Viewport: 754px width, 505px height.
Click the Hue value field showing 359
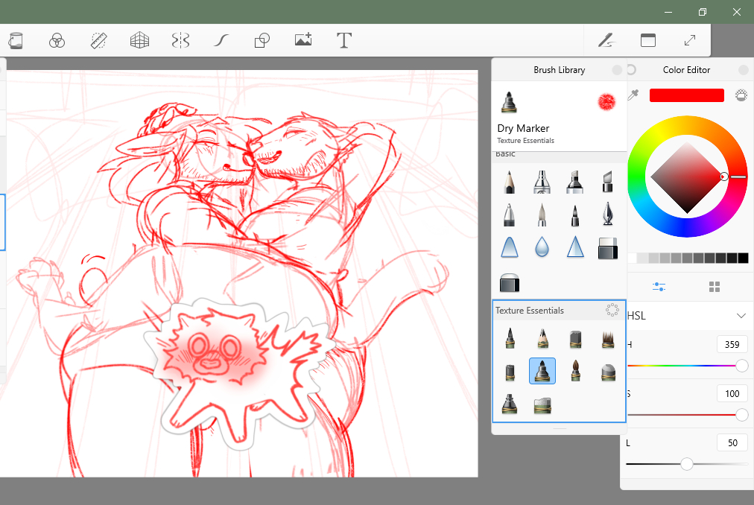point(732,344)
